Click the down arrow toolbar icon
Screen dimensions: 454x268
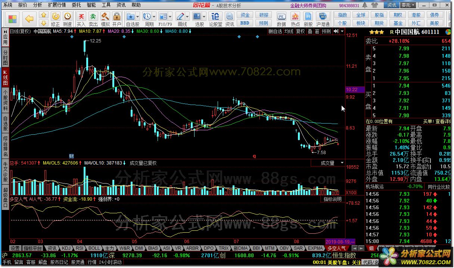[44, 23]
